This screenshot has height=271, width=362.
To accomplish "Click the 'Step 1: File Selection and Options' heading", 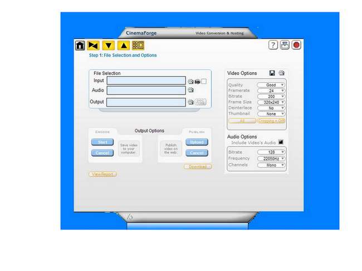I will tap(123, 56).
